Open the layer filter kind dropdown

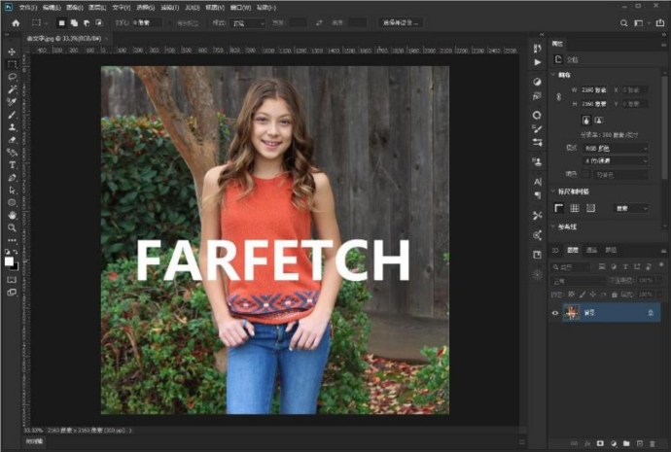[570, 267]
